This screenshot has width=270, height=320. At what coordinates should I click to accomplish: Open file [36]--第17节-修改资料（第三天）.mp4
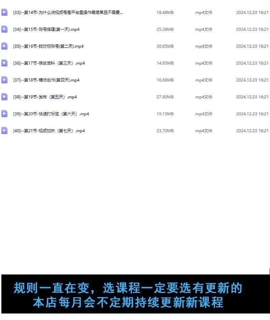click(x=49, y=63)
